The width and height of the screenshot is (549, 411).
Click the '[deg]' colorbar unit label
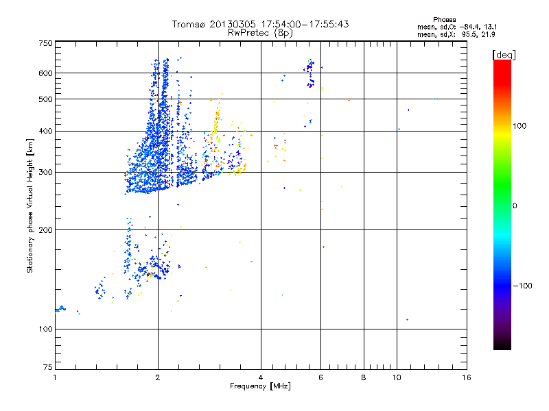tap(504, 55)
